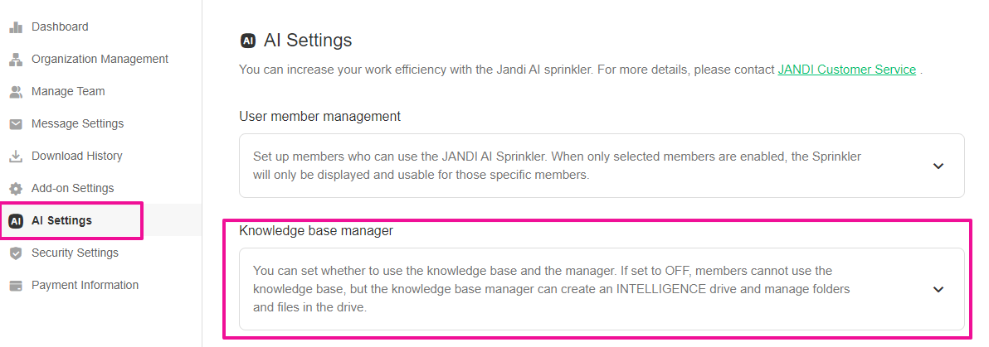The width and height of the screenshot is (989, 347).
Task: Click the Payment Information card icon
Action: point(16,286)
